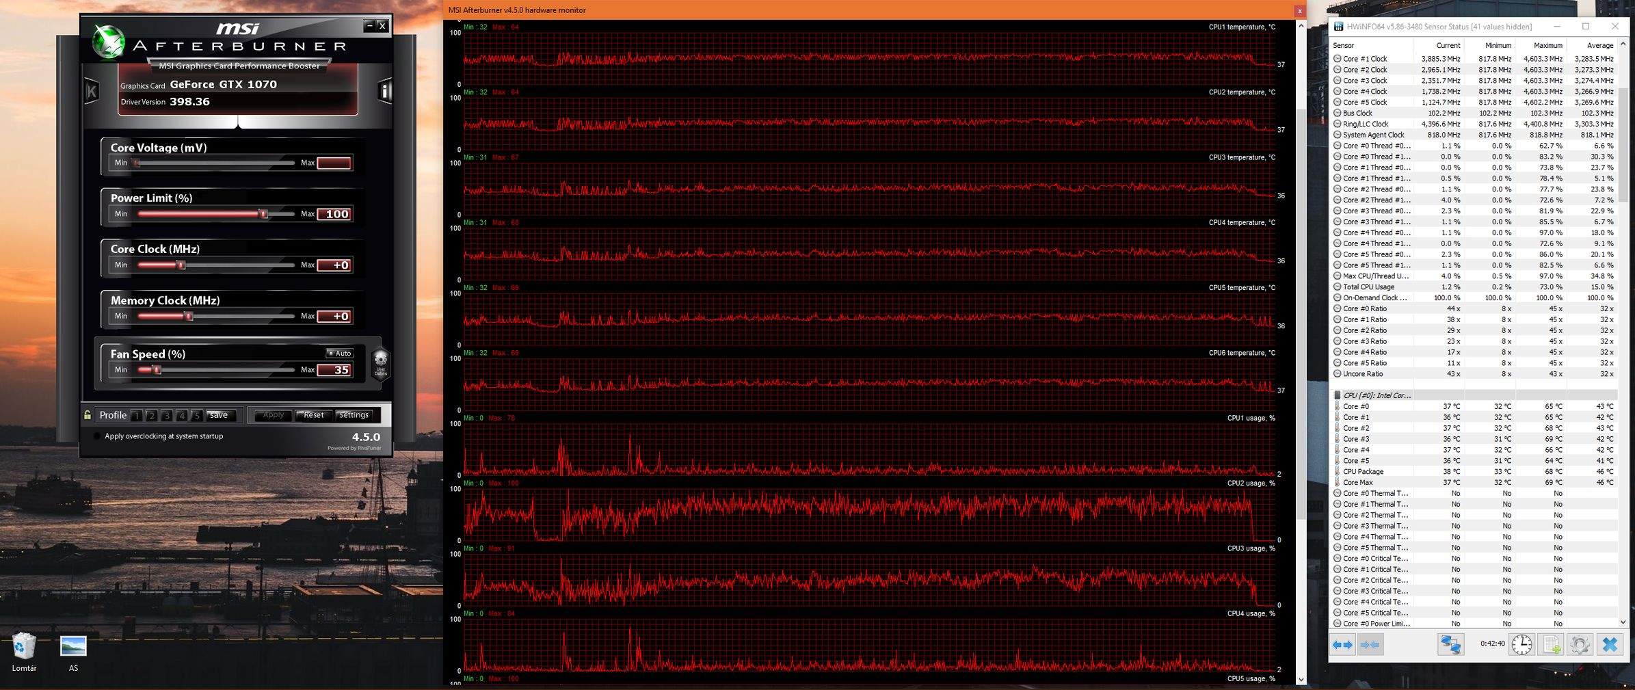Select profile slot 1
The image size is (1635, 690).
137,415
